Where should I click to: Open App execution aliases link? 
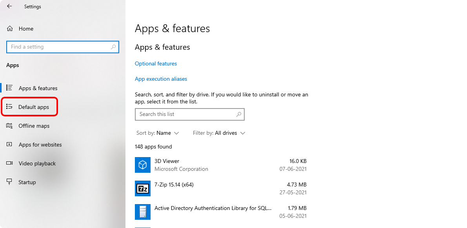click(x=161, y=79)
